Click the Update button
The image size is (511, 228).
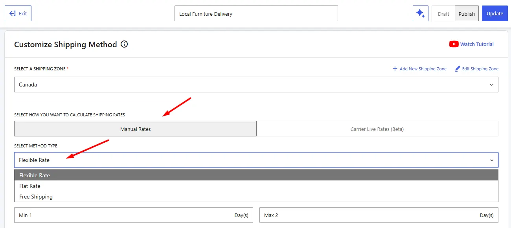tap(495, 13)
